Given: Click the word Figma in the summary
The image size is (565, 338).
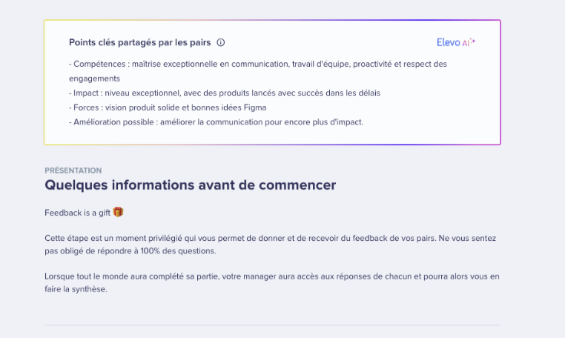Looking at the screenshot, I should (x=255, y=107).
